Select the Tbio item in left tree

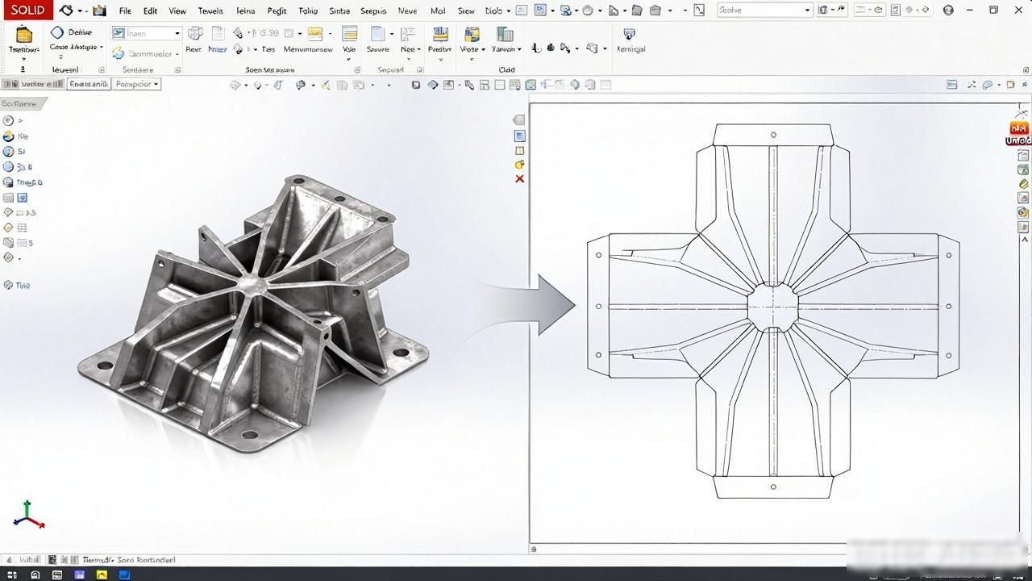(x=17, y=286)
